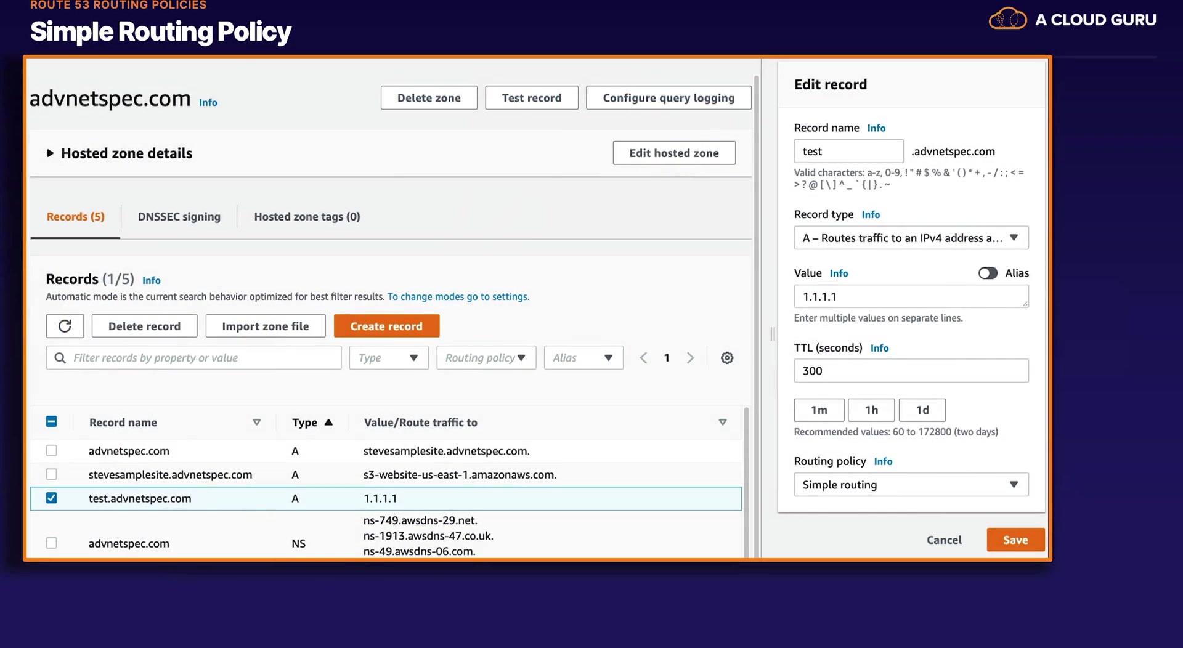The width and height of the screenshot is (1183, 648).
Task: Click the Delete zone button
Action: pyautogui.click(x=429, y=97)
